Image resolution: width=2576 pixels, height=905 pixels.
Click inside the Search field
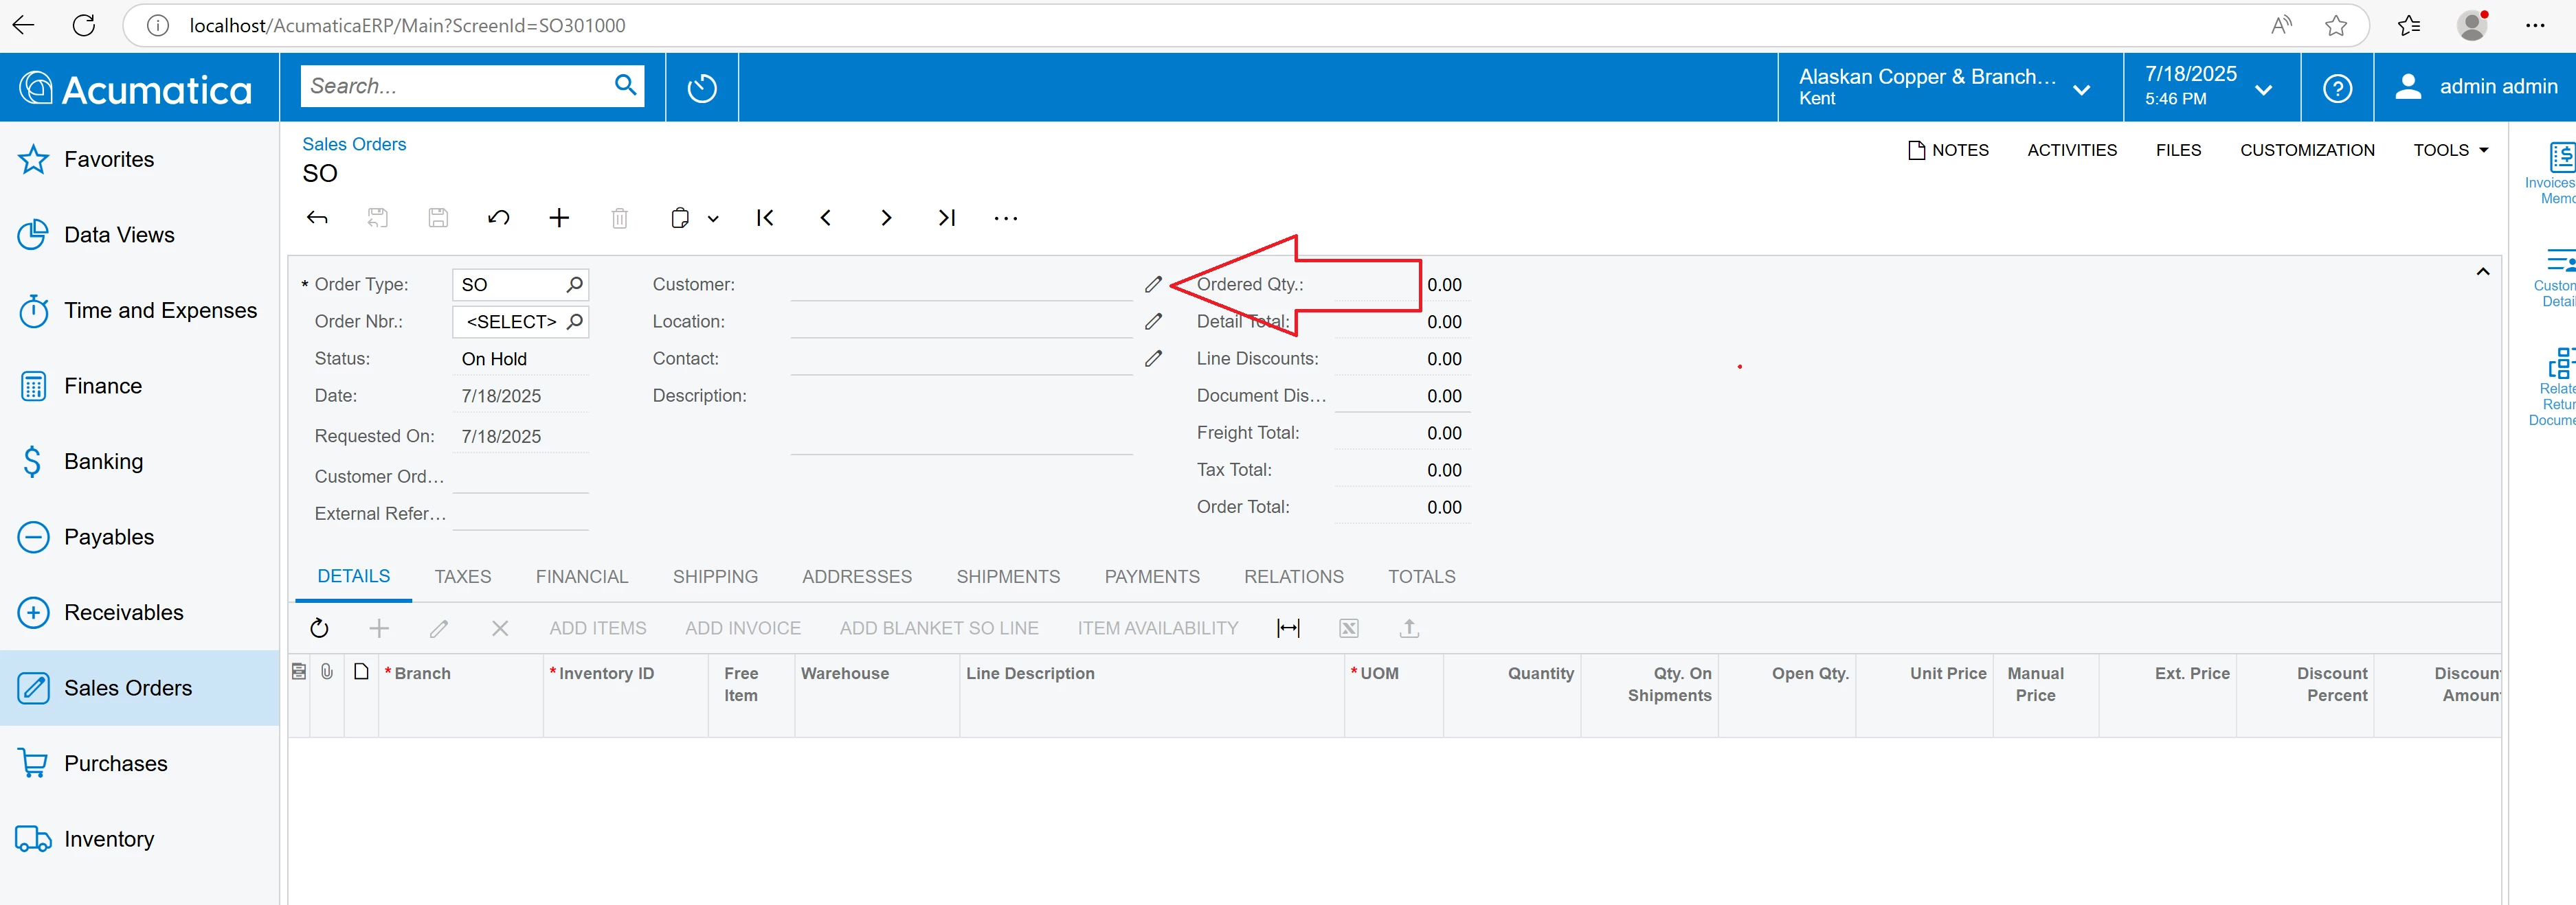(x=455, y=86)
